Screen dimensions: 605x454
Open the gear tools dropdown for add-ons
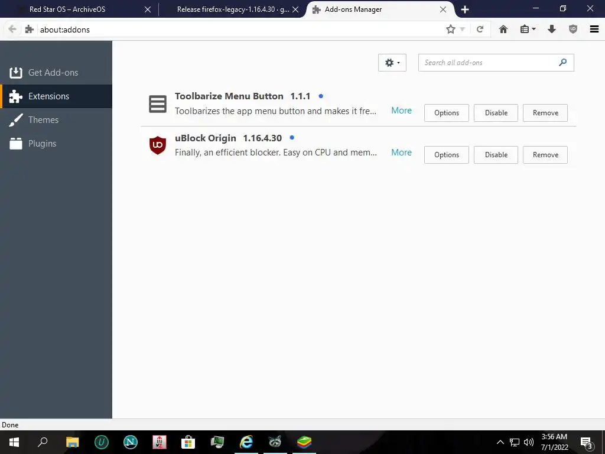click(x=392, y=63)
